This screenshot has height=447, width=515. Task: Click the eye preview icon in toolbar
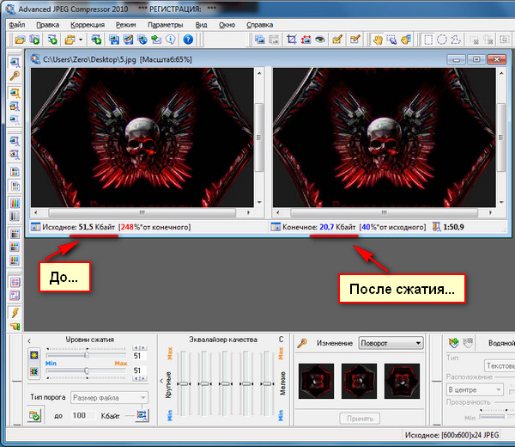tap(318, 40)
